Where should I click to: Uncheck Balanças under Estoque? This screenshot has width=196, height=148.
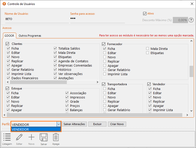(x=67, y=110)
